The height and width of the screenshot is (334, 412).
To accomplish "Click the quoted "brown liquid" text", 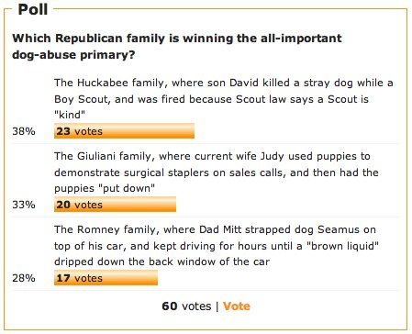I will click(x=340, y=246).
